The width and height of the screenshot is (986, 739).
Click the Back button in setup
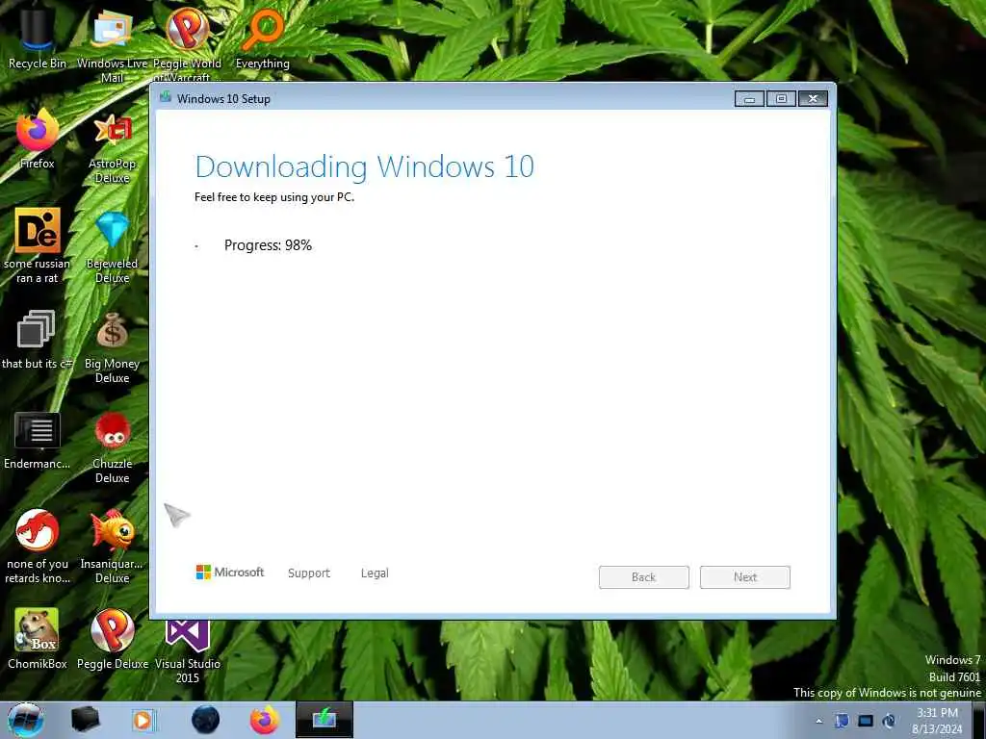tap(644, 577)
